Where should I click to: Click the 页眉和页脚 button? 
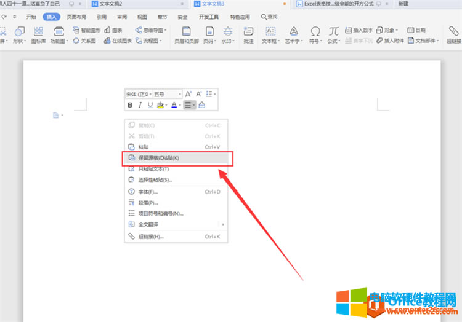[185, 35]
